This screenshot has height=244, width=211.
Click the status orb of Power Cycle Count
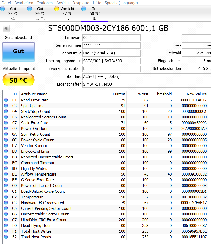pos(6,140)
